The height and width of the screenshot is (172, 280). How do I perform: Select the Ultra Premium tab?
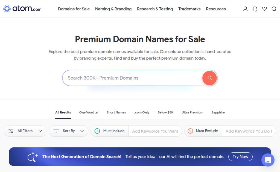(192, 112)
